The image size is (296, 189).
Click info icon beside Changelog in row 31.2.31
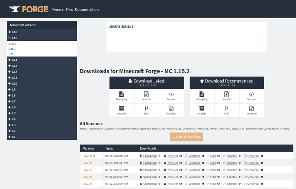click(160, 177)
